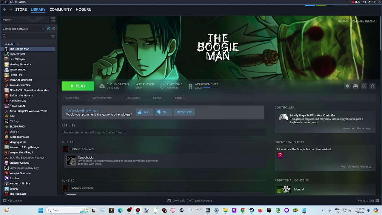Click the volume speaker tray icon
382x215 pixels.
349,210
